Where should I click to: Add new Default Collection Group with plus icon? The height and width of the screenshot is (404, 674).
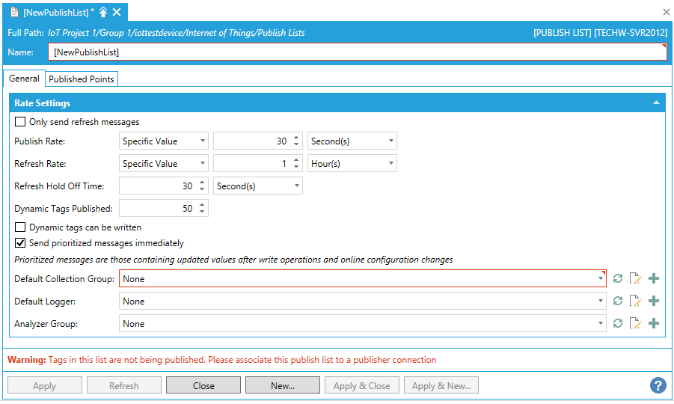click(x=654, y=279)
